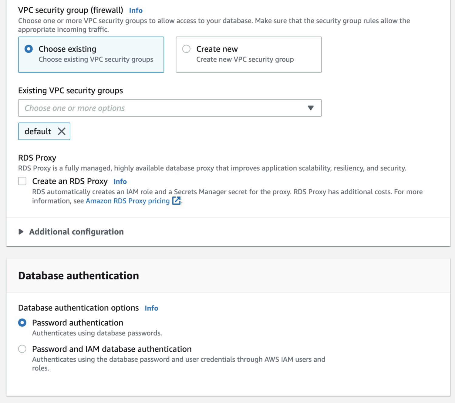Remove the default security group tag
455x403 pixels.
(x=62, y=131)
